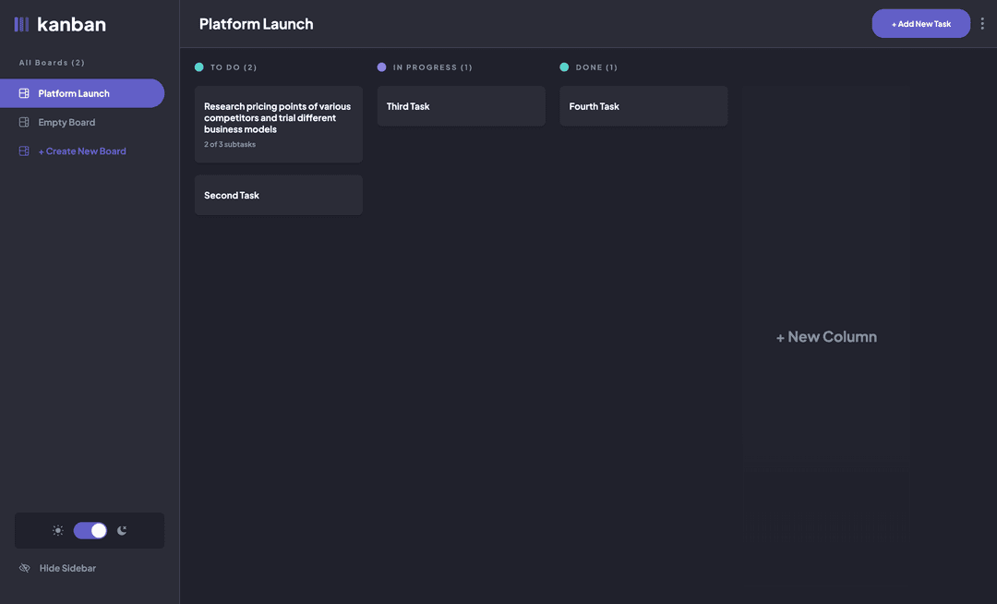Click the Platform Launch board icon
The height and width of the screenshot is (604, 997).
[x=24, y=93]
